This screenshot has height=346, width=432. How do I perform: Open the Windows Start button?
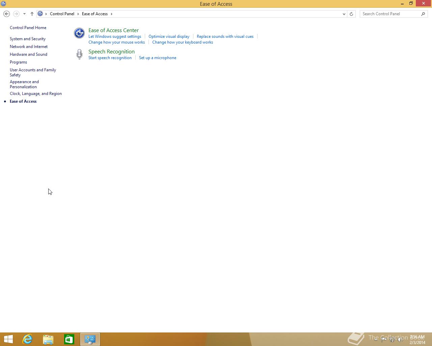(8, 339)
